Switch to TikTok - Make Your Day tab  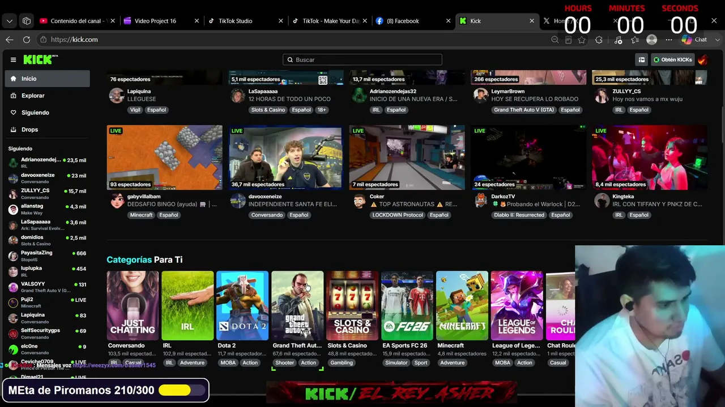point(329,21)
